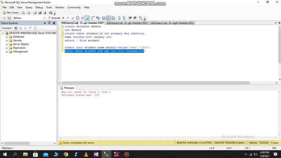Click the Save floppy disk icon

click(40, 13)
